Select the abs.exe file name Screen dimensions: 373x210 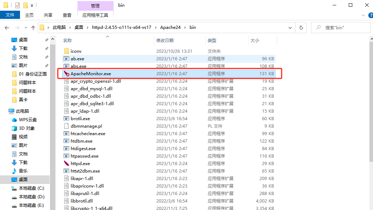(79, 66)
